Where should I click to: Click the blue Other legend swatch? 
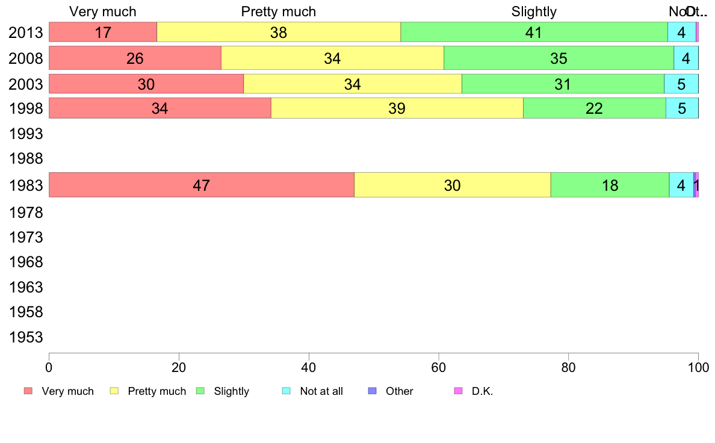(x=372, y=391)
